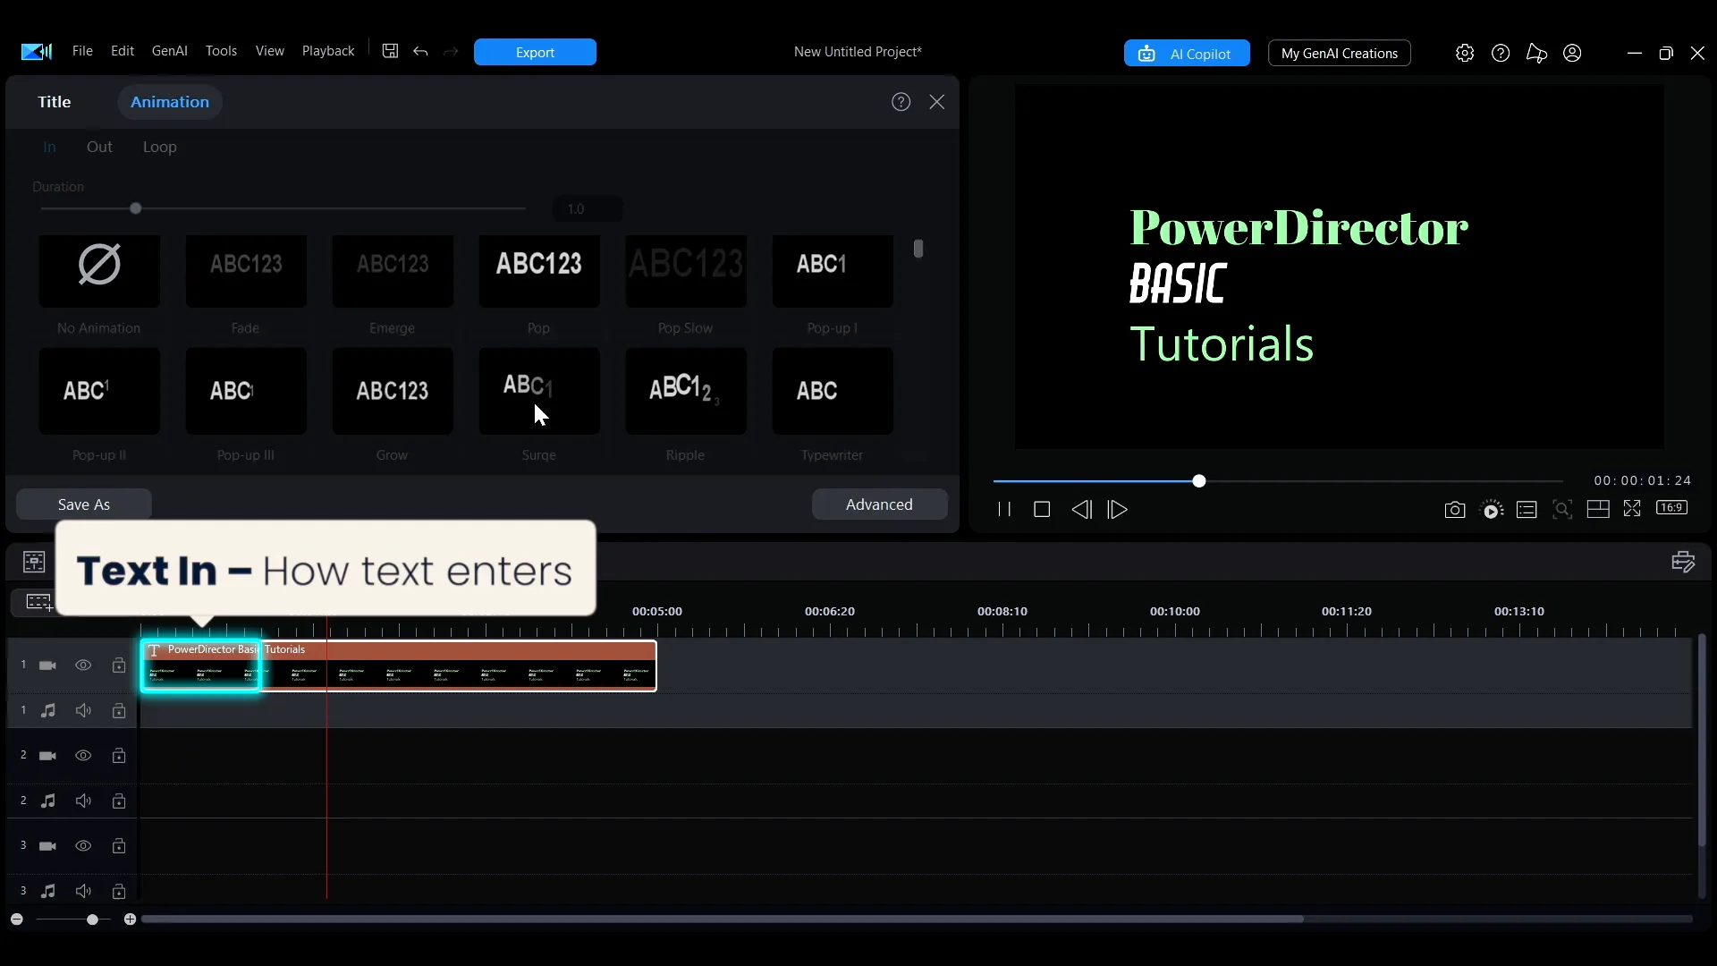
Task: Click the Save As button
Action: (x=84, y=504)
